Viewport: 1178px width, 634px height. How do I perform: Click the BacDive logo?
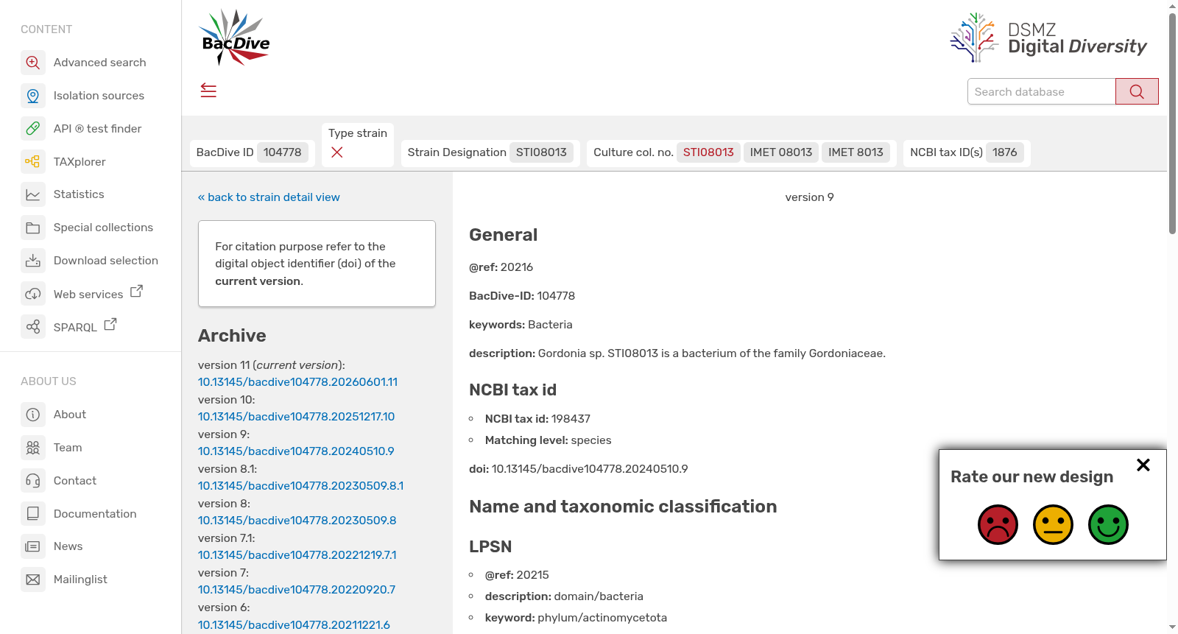pos(236,38)
